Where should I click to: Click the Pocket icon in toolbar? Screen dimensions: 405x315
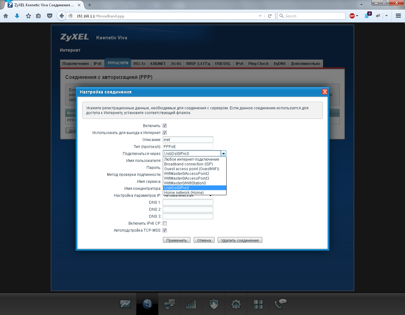coord(50,16)
